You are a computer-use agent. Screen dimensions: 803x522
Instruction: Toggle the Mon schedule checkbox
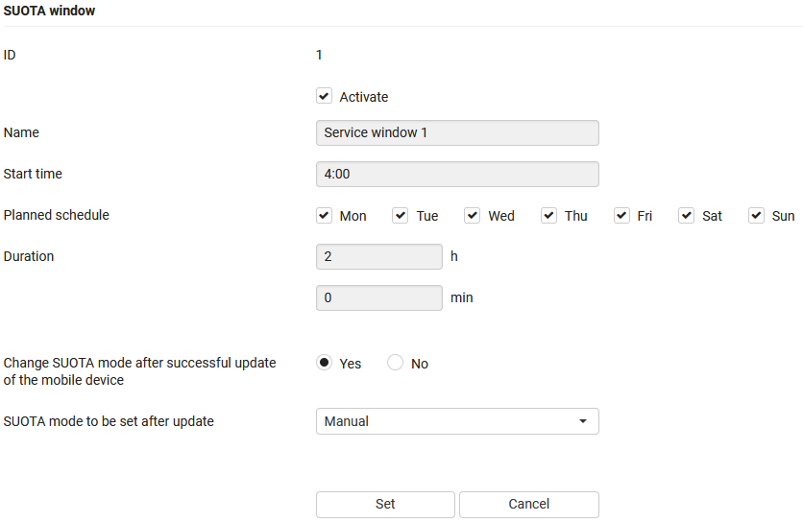click(324, 216)
